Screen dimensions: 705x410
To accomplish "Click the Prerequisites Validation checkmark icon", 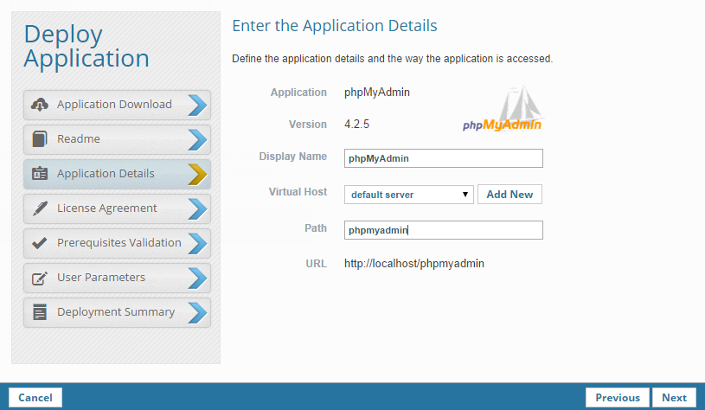I will pyautogui.click(x=39, y=243).
